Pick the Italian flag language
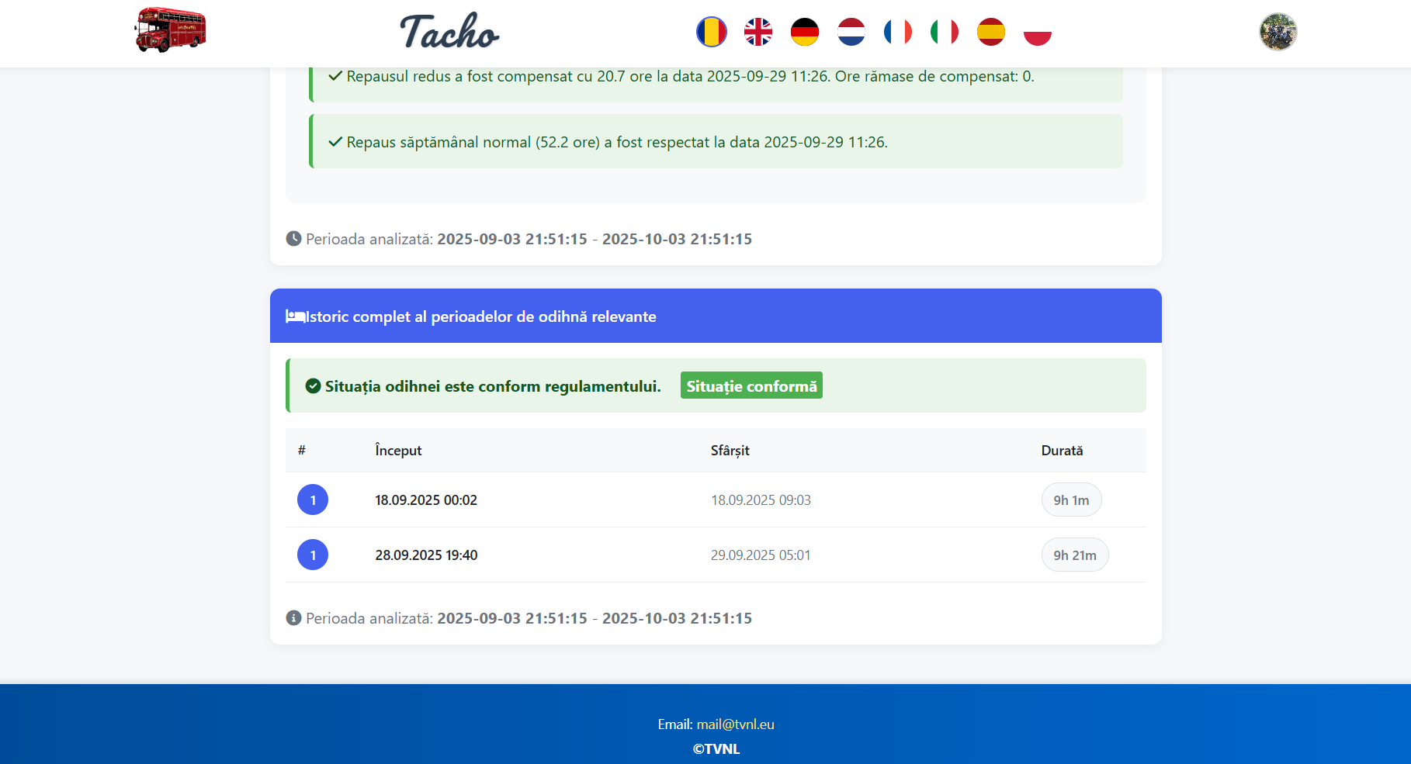 pyautogui.click(x=944, y=32)
